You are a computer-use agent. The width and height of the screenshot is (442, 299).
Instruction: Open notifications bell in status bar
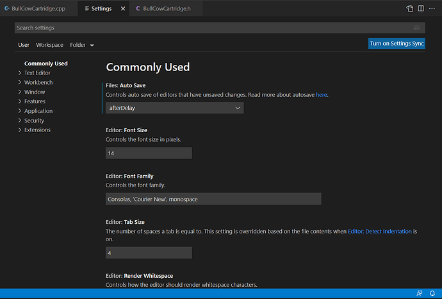point(432,293)
